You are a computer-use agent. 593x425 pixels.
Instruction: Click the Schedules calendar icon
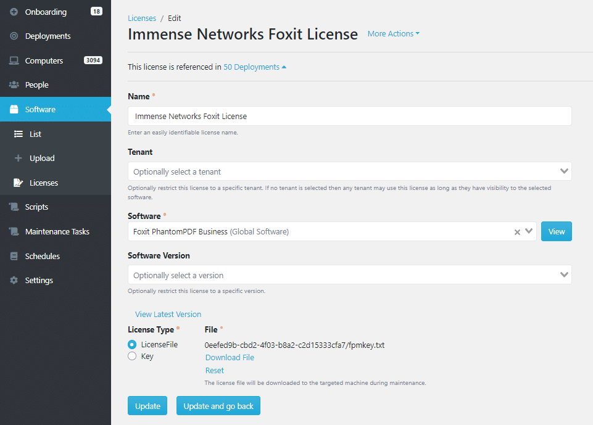point(14,256)
